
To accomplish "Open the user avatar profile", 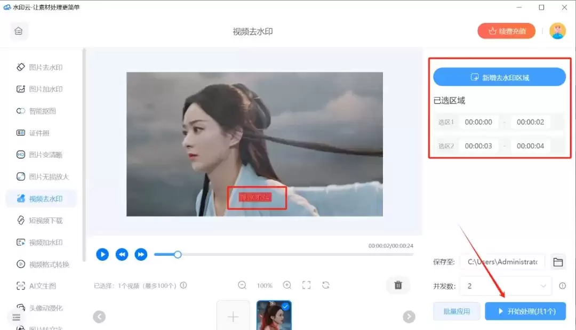I will pyautogui.click(x=557, y=31).
